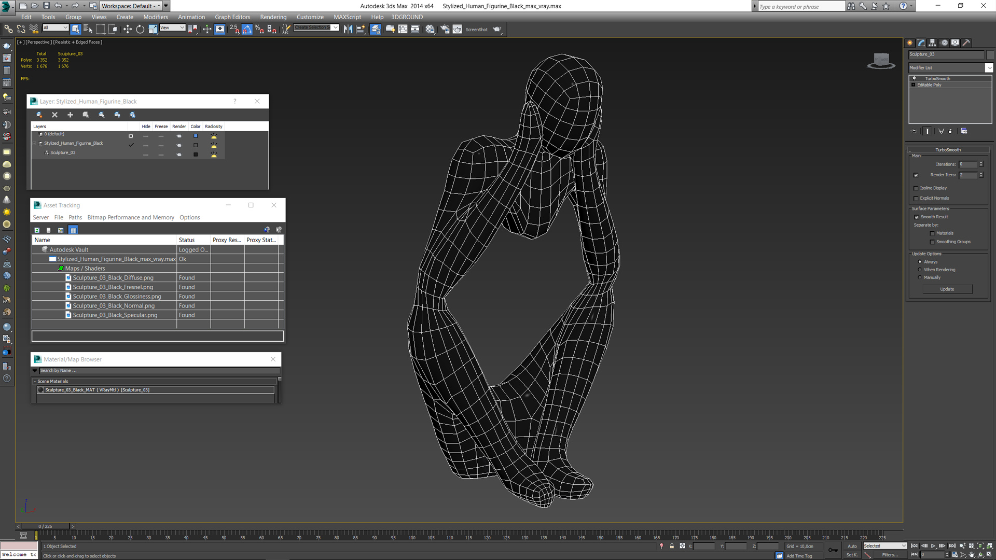996x560 pixels.
Task: Select the Rotate tool in toolbar
Action: (x=140, y=29)
